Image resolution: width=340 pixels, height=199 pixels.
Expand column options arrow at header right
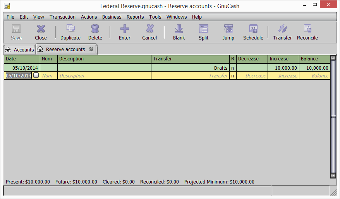click(333, 59)
